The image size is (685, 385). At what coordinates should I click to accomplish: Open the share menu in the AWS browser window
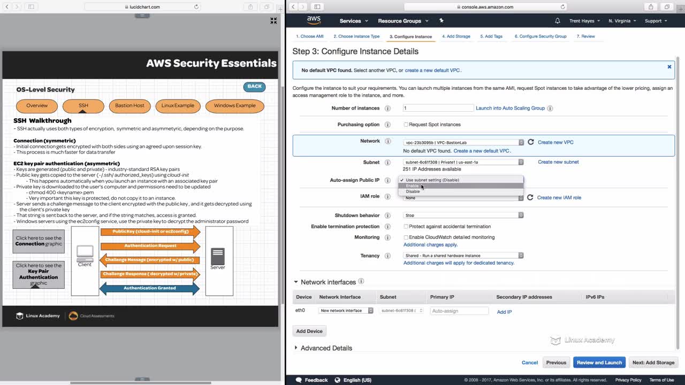click(651, 7)
